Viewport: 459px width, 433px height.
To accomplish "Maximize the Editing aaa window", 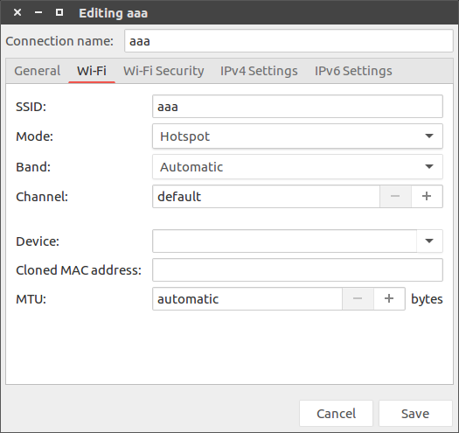I will [x=59, y=12].
